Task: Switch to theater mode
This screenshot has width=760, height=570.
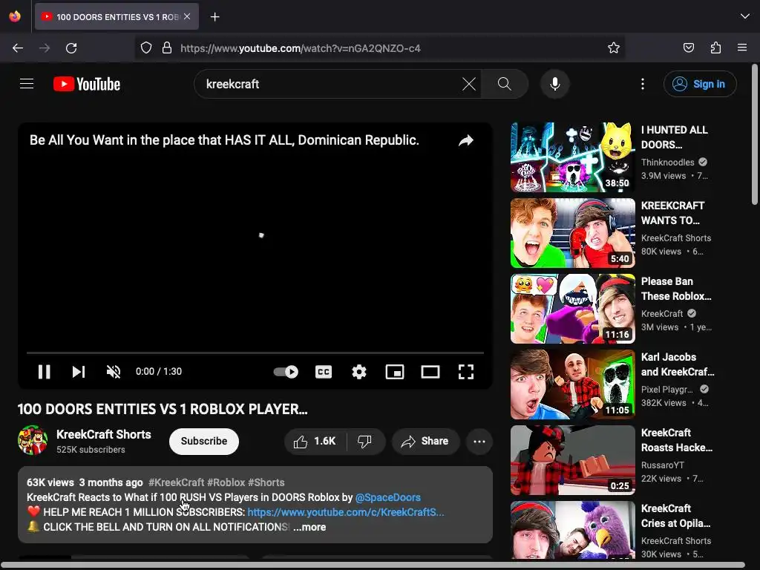Action: [430, 372]
